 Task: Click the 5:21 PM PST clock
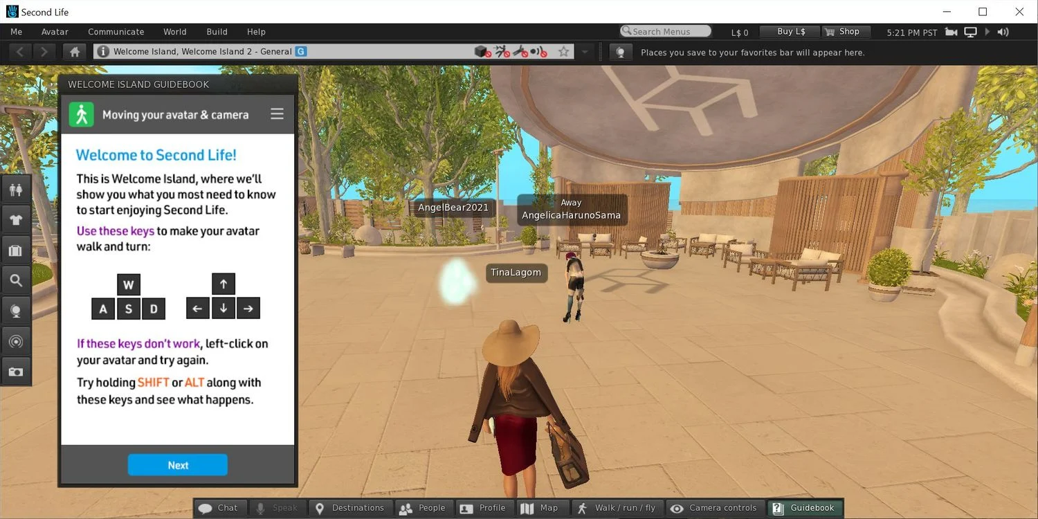pos(912,33)
